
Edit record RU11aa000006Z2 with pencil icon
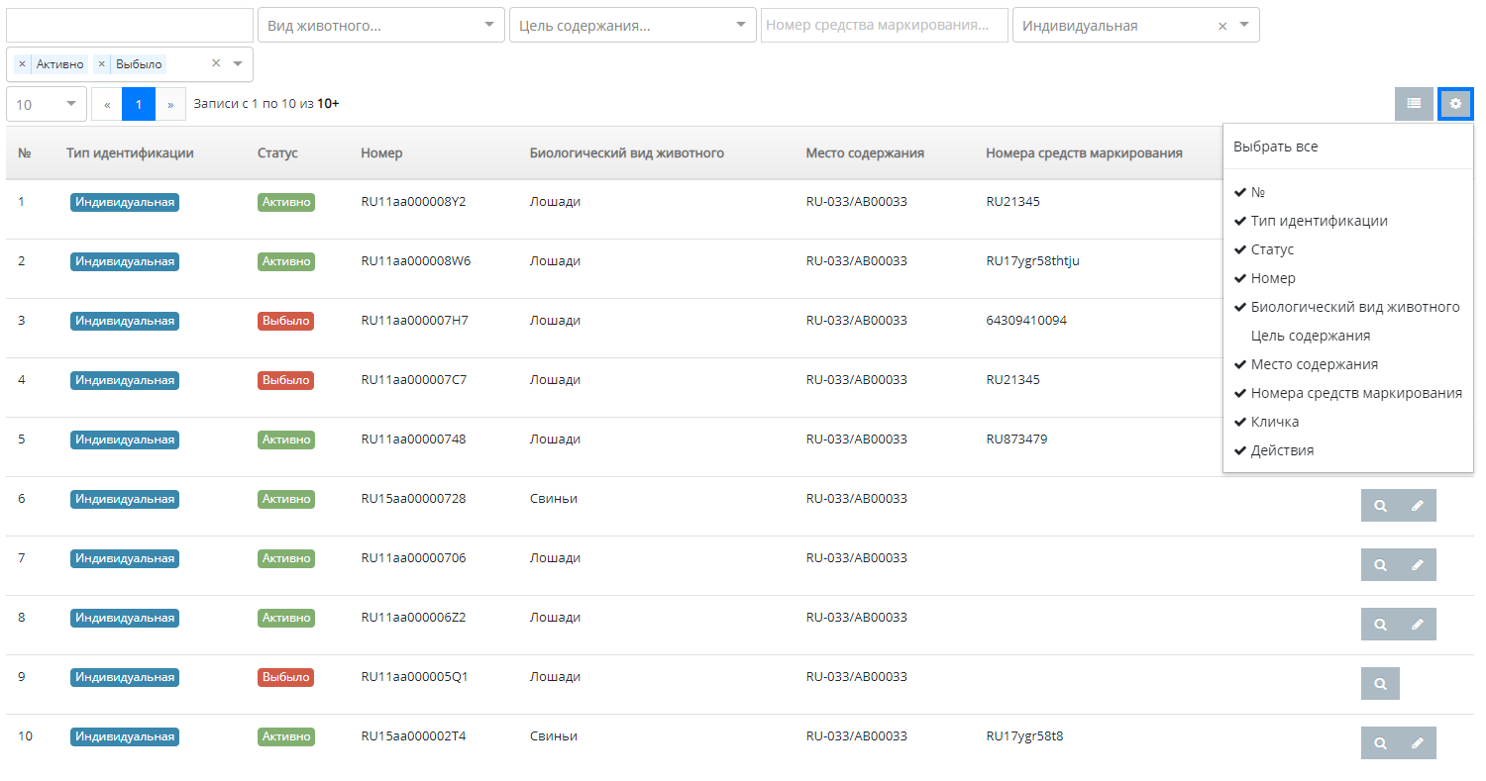pos(1418,625)
